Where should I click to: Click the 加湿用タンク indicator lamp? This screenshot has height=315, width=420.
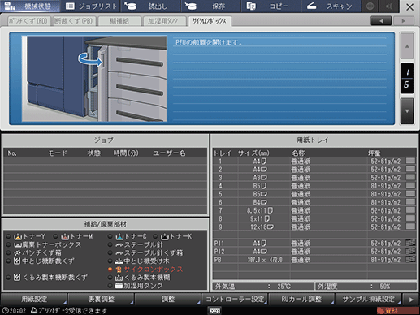(110, 286)
